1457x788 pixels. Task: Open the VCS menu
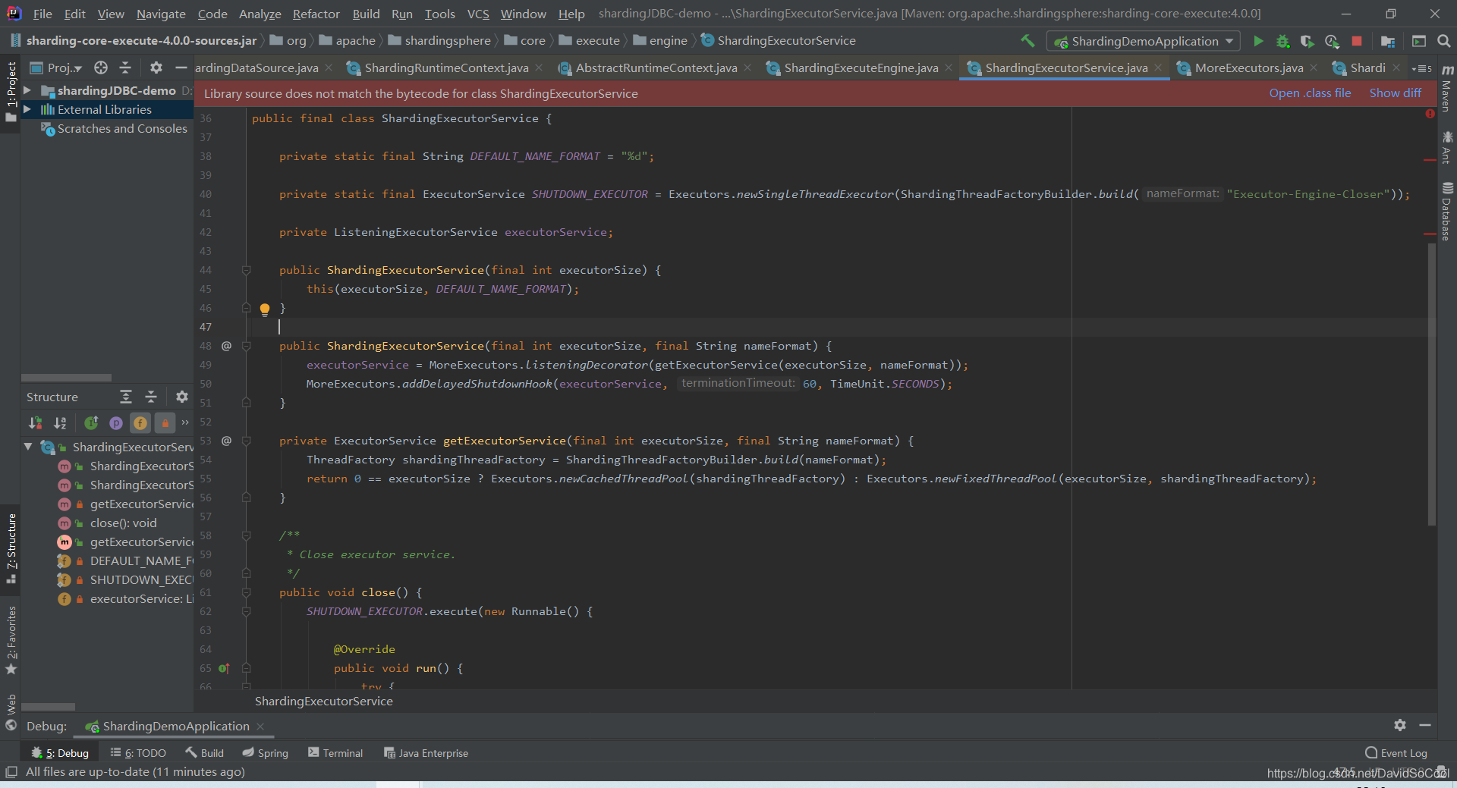478,14
